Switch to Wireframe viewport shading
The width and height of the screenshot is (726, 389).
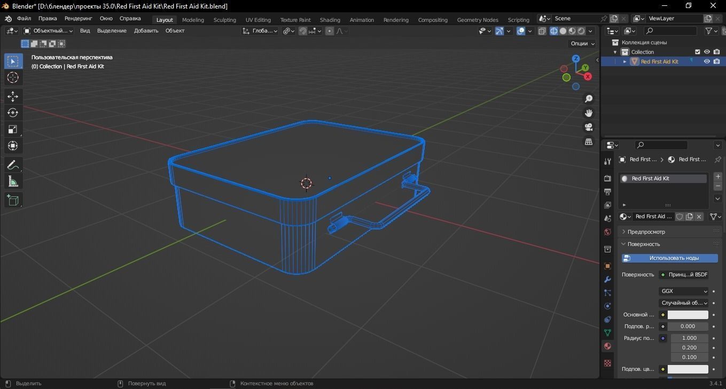(x=554, y=31)
